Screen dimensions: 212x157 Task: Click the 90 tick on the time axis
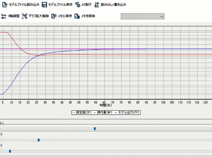click(146, 103)
